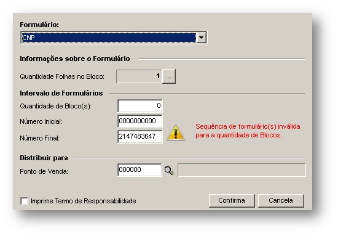This screenshot has width=338, height=236.
Task: Focus the Quantidade de Bloco(s) input field
Action: click(x=140, y=106)
